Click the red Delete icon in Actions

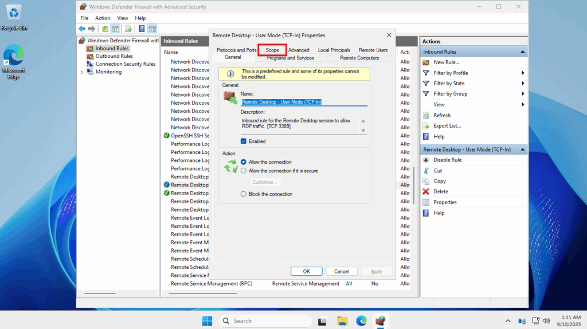pyautogui.click(x=426, y=192)
